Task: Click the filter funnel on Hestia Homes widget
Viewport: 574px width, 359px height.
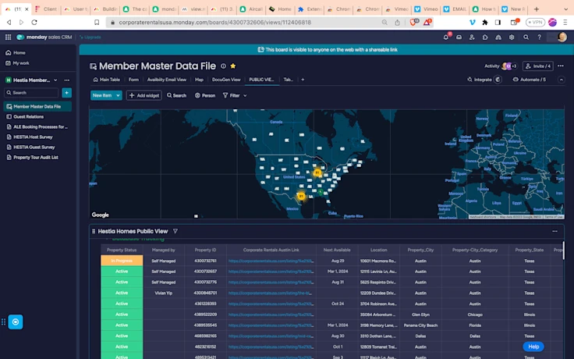Action: [175, 231]
